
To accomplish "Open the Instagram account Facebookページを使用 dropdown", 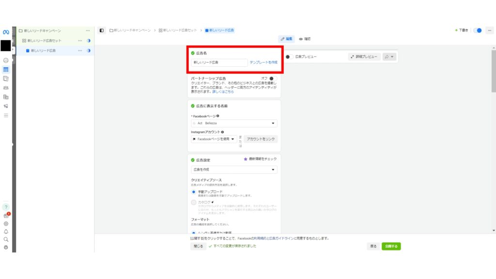I will click(x=214, y=139).
